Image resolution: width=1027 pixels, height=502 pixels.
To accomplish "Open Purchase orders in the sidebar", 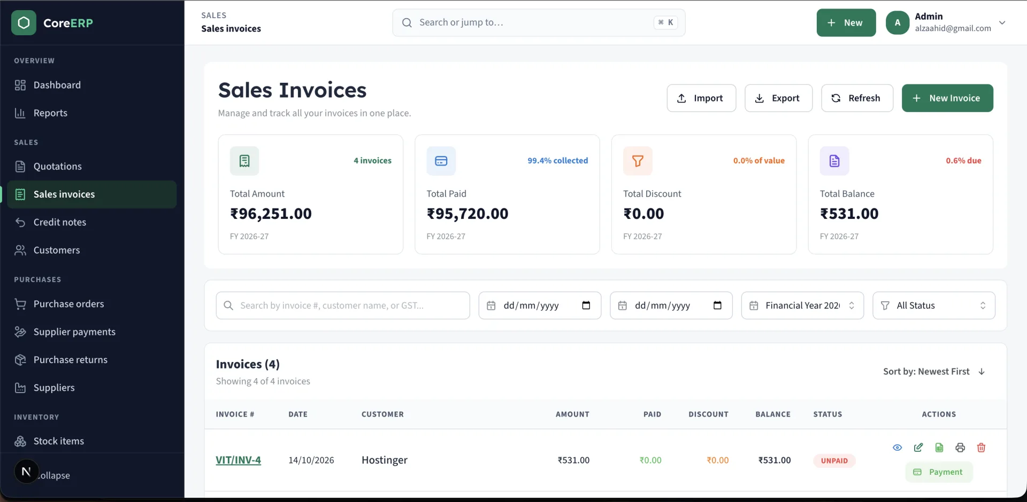I will 92,304.
